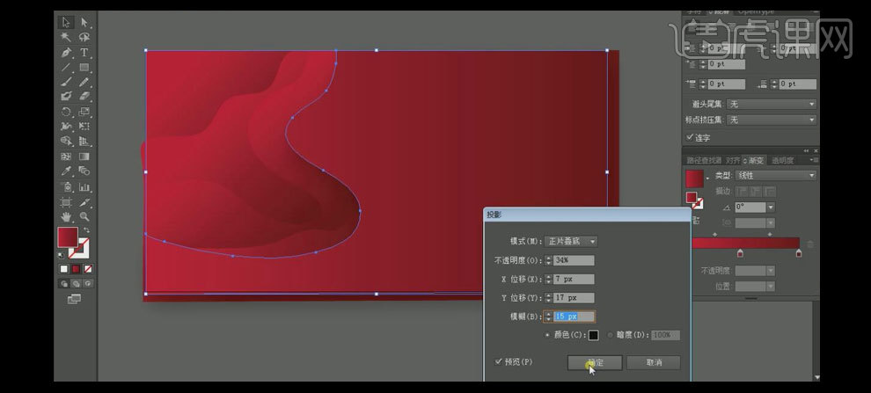Click the 确定 OK button
Screen dimensions: 871x393
point(596,362)
